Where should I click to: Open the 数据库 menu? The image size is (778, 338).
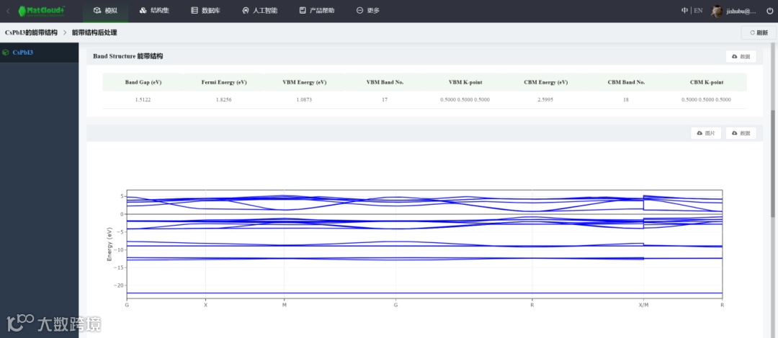click(206, 10)
